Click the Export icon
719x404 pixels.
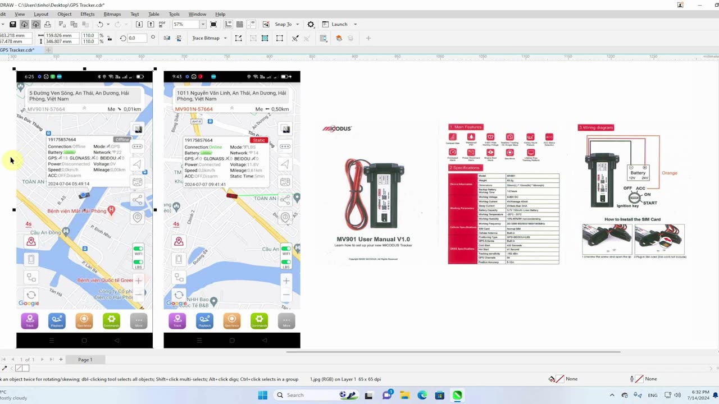tap(151, 24)
